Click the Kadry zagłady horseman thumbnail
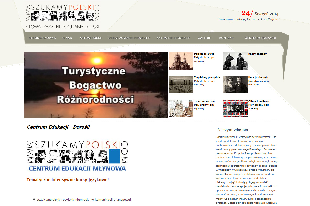This screenshot has height=206, width=310. coord(235,61)
